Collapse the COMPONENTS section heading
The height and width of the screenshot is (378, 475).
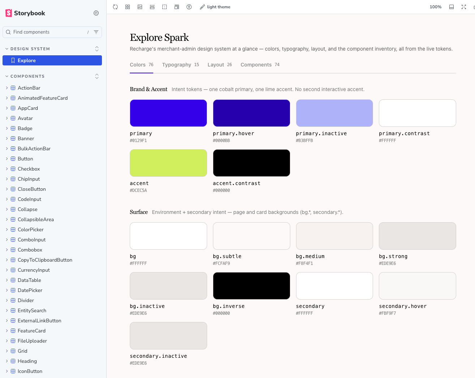(x=25, y=76)
